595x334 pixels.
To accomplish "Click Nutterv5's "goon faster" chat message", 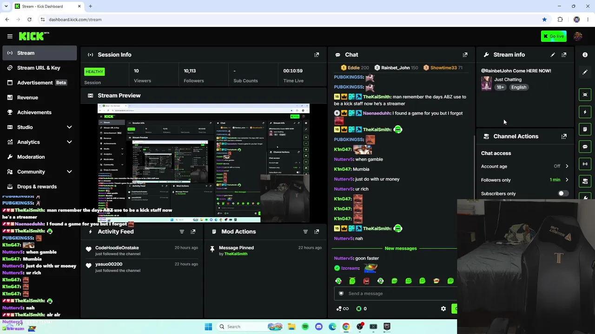I will click(357, 258).
